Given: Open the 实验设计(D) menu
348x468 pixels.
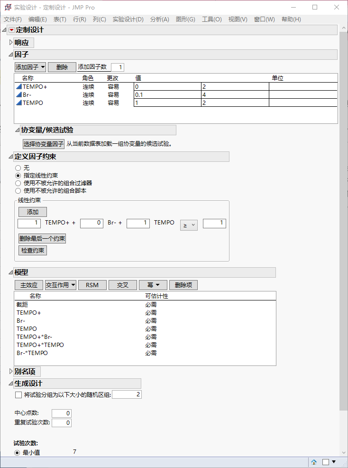Looking at the screenshot, I should tap(128, 19).
